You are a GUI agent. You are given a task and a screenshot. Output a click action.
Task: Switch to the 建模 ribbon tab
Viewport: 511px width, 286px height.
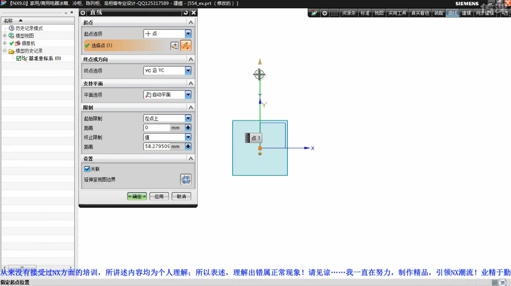pyautogui.click(x=466, y=13)
